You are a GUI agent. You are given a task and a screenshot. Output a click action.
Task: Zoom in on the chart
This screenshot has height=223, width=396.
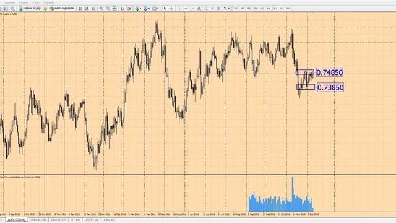point(101,9)
